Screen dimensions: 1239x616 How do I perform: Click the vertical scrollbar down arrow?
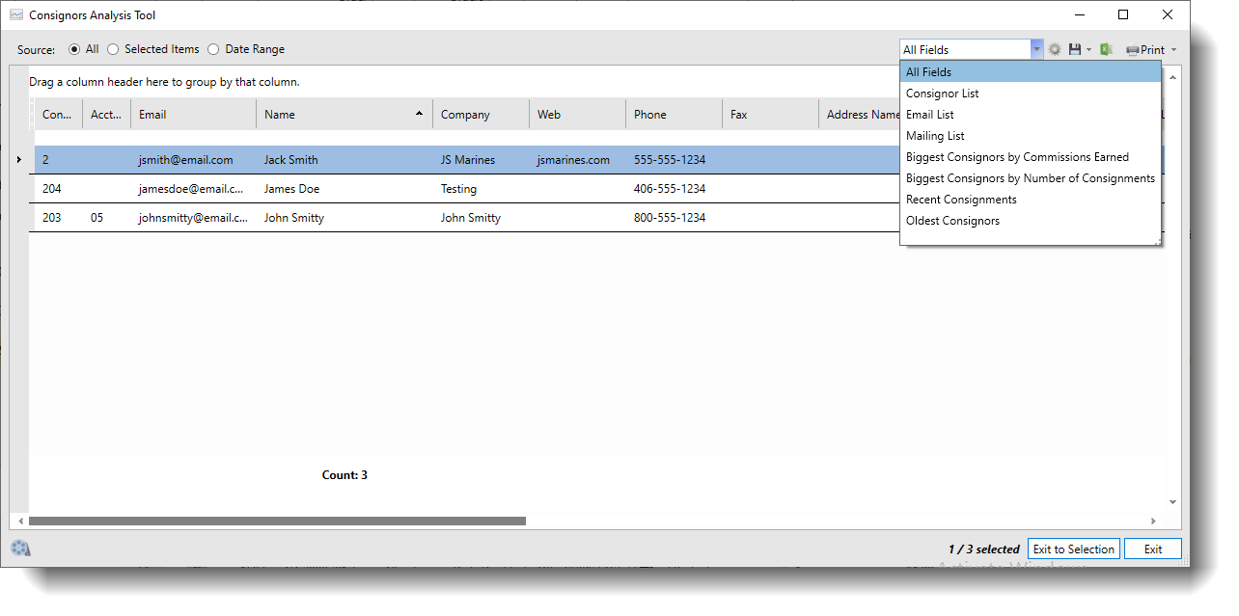1172,501
